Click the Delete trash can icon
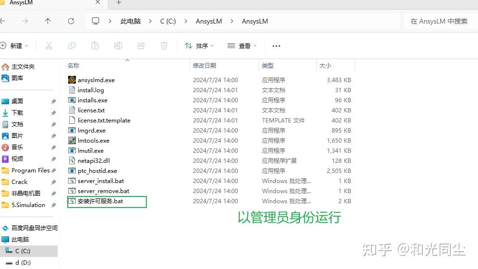This screenshot has height=269, width=478. click(x=164, y=46)
